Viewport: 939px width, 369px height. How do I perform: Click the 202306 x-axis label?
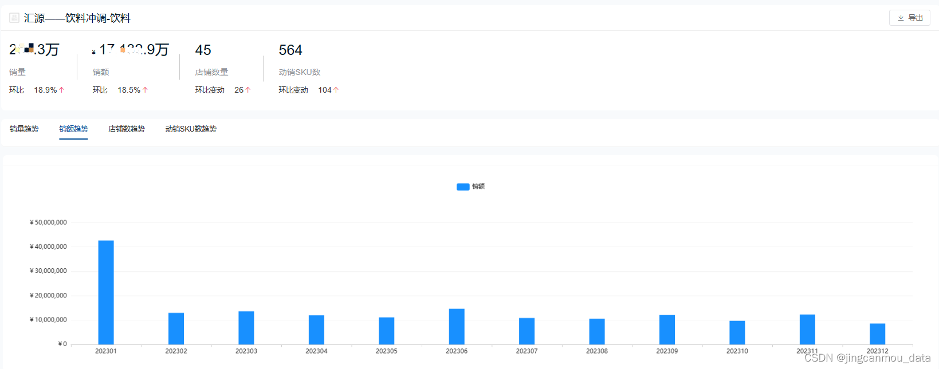pos(457,351)
